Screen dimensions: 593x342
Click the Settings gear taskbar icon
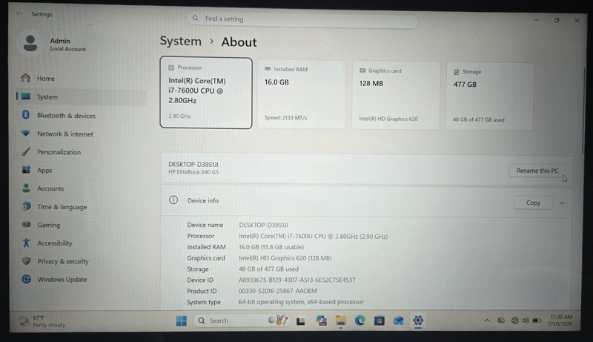(418, 320)
